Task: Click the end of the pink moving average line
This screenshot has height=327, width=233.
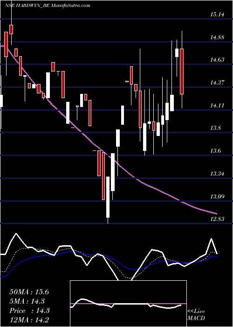Action: point(217,213)
